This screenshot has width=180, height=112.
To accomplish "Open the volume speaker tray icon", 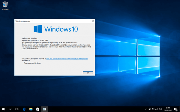I will pyautogui.click(x=157, y=109).
